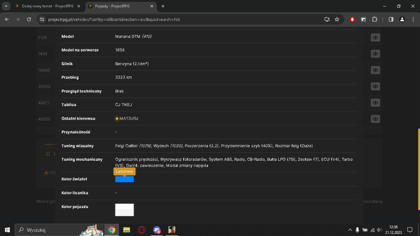Open the tab search dropdown arrow
Viewport: 420px width, 236px height.
pyautogui.click(x=6, y=6)
